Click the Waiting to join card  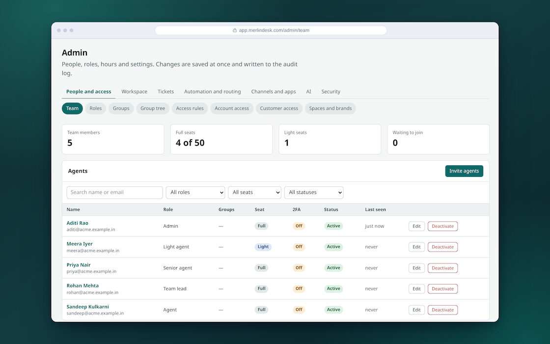(438, 139)
